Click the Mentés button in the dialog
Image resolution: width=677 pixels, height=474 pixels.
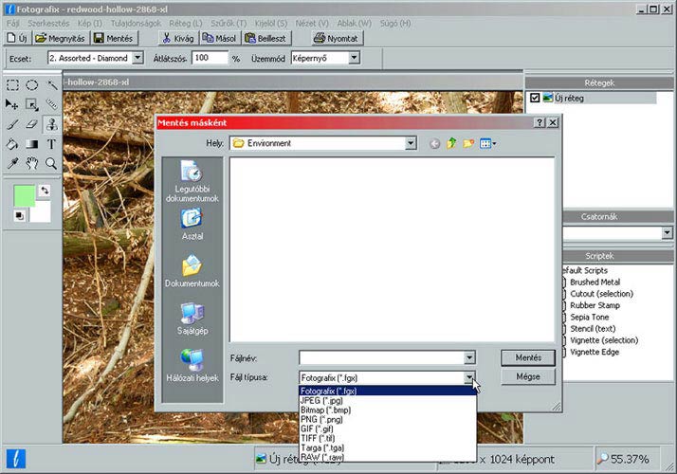527,357
